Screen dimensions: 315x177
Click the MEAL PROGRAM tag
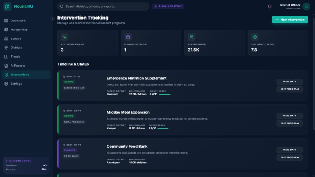[x=74, y=122]
